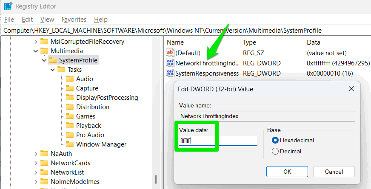This screenshot has width=371, height=189.
Task: Click the NetworkCards folder icon
Action: [44, 163]
